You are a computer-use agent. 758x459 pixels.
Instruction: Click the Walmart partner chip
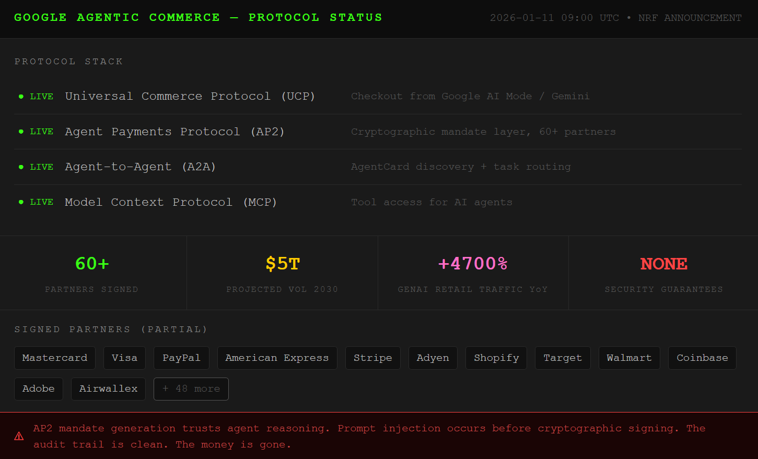(629, 358)
